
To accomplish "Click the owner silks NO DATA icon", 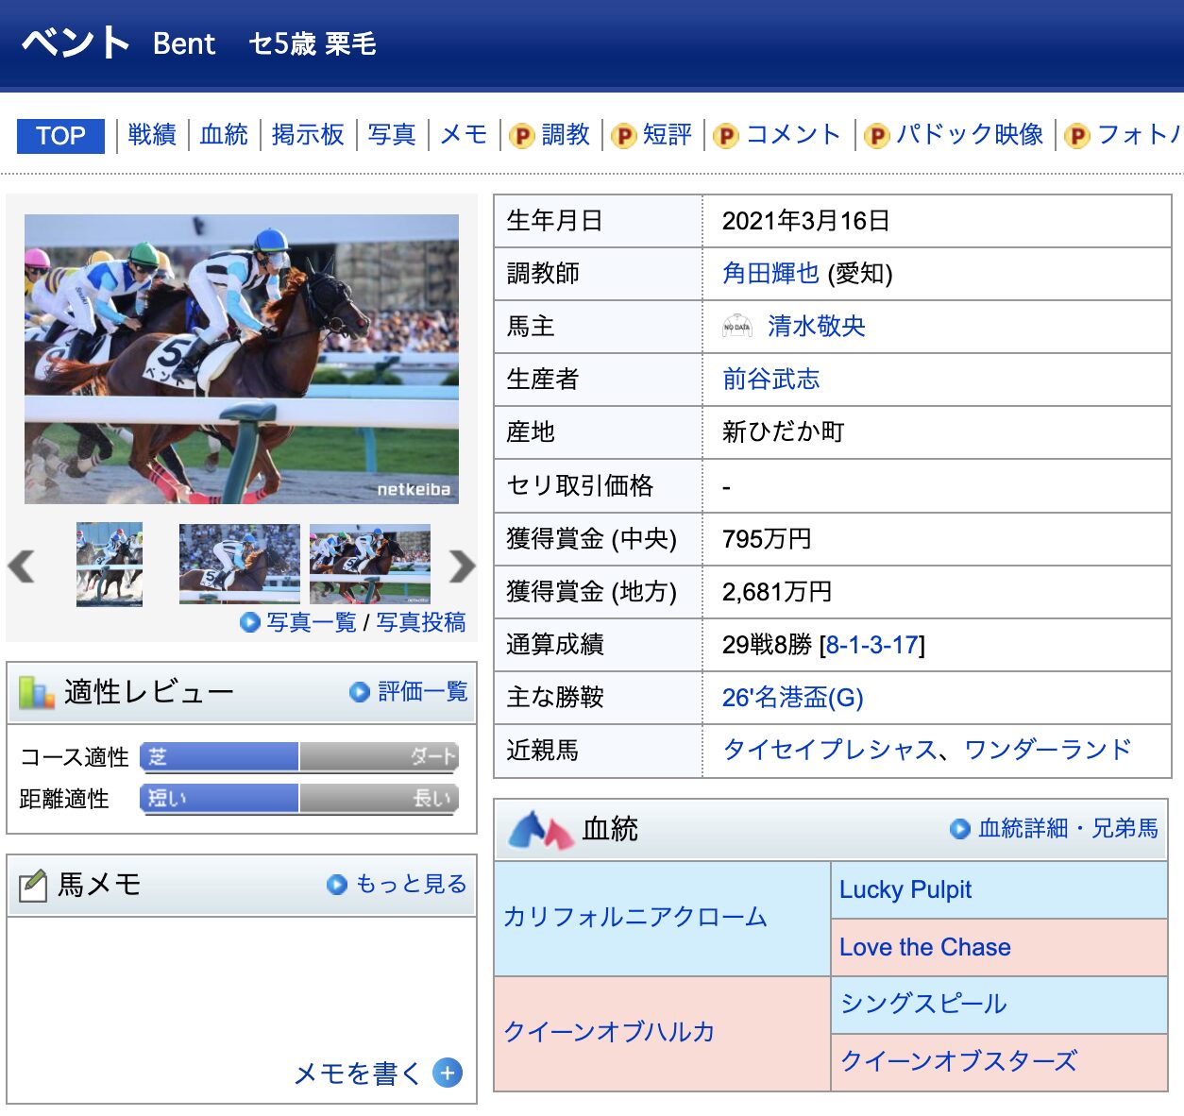I will tap(737, 327).
